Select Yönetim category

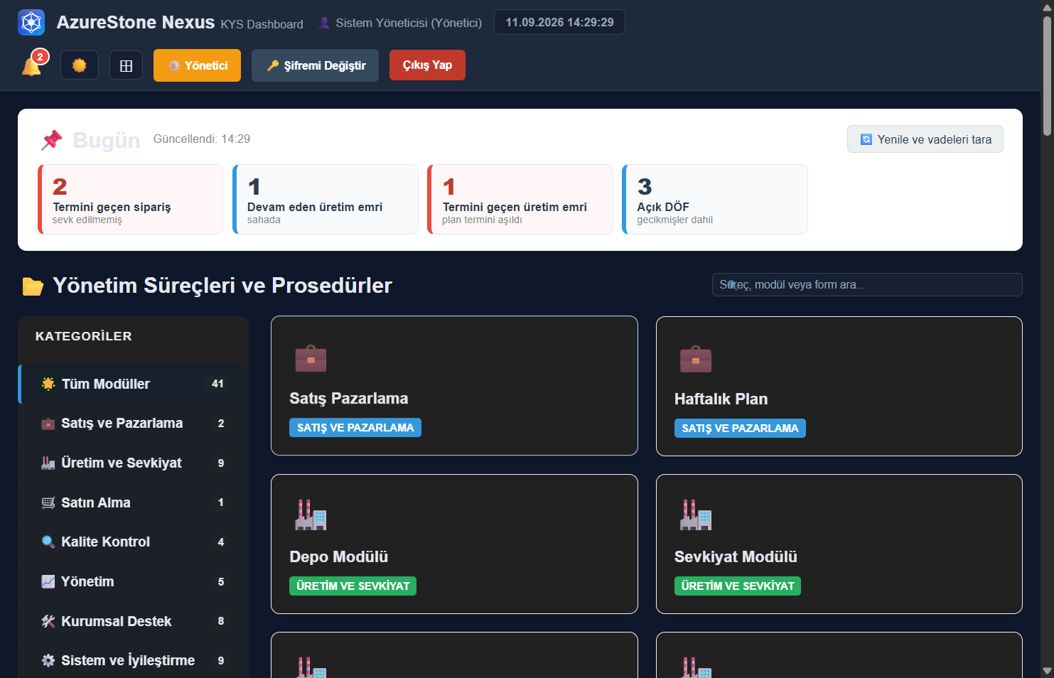pos(133,581)
